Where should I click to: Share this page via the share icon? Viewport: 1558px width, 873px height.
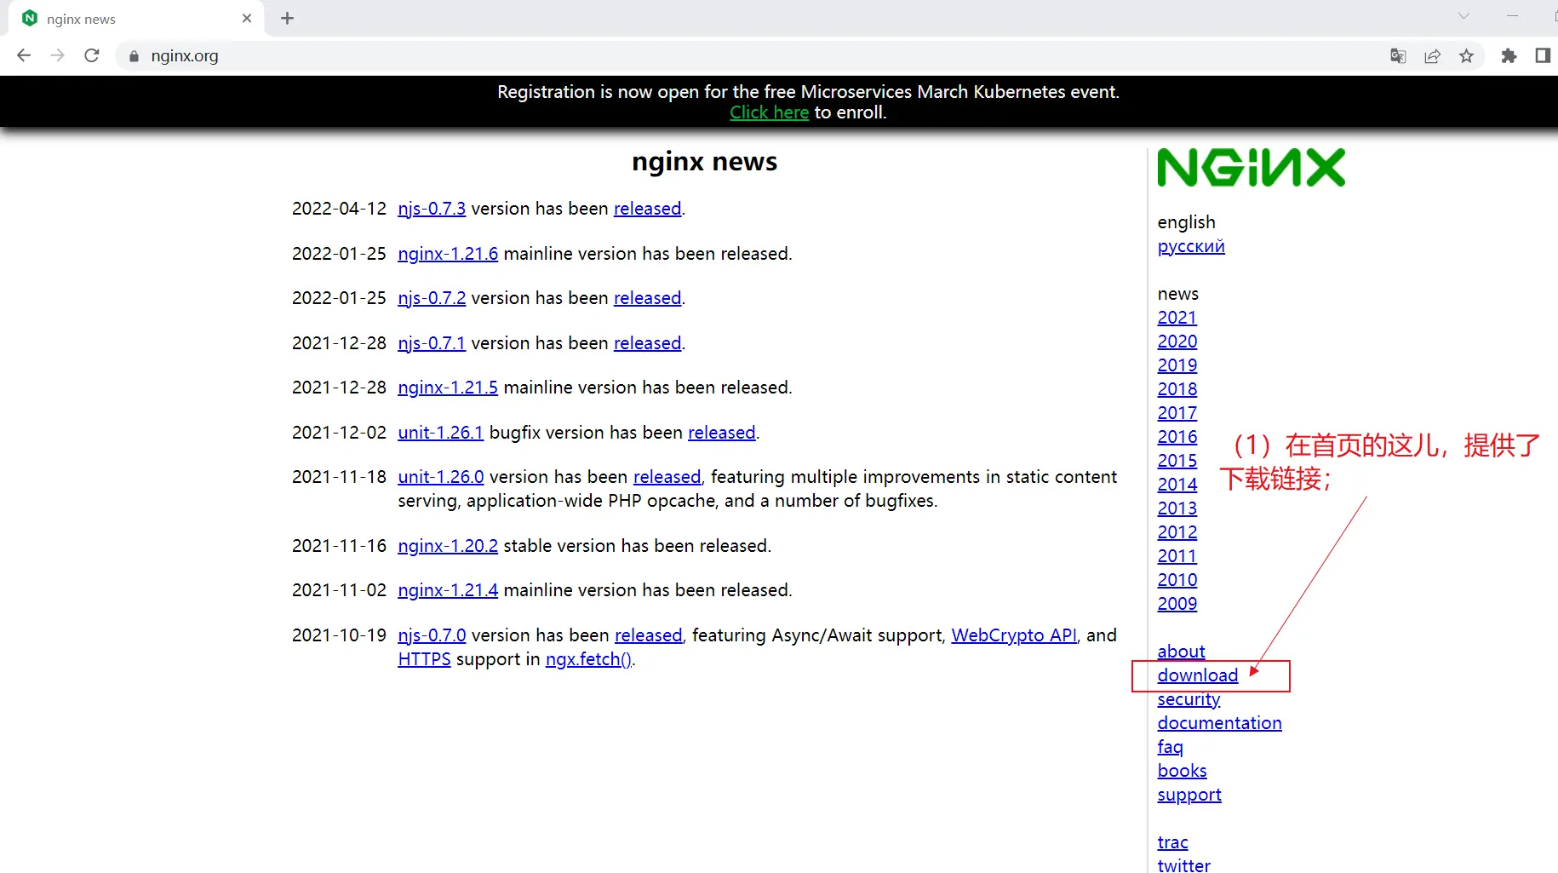click(1432, 56)
